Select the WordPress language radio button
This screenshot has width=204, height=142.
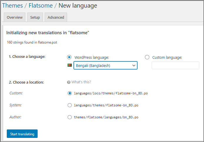tap(69, 57)
